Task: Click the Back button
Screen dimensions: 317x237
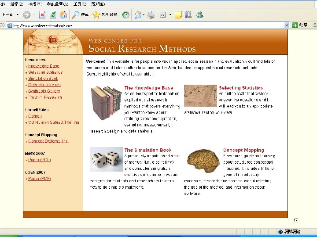Action: point(7,15)
